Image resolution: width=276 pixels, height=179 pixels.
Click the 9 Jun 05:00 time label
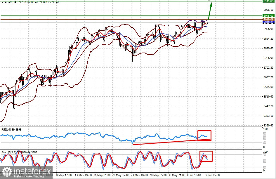pyautogui.click(x=213, y=175)
